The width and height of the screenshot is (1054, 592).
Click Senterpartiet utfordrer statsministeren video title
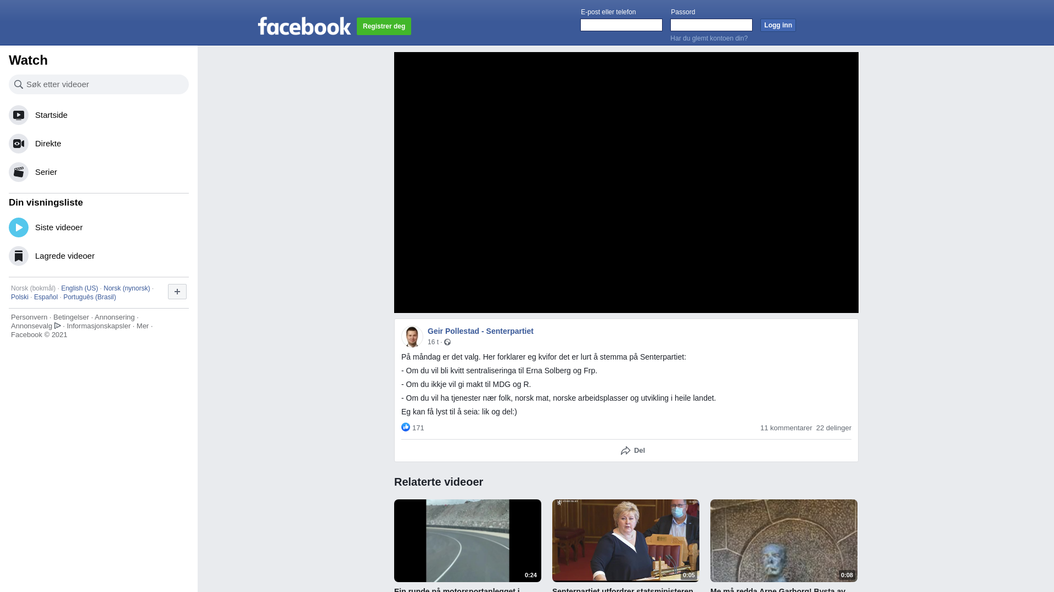623,590
